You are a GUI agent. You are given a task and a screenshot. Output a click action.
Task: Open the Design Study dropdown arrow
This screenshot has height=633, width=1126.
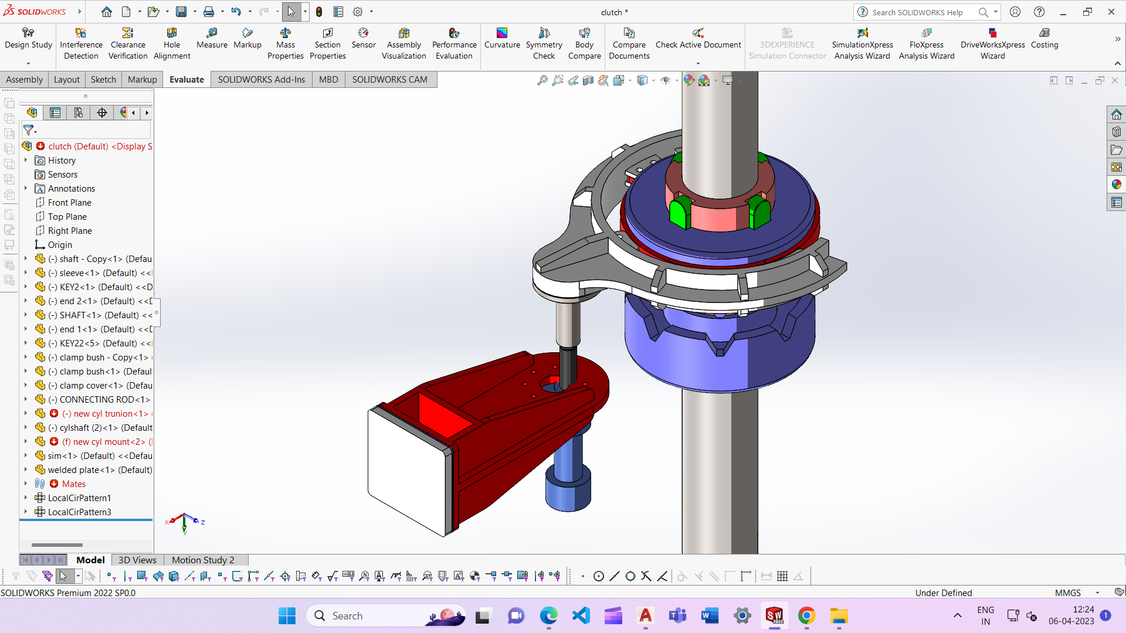coord(28,63)
